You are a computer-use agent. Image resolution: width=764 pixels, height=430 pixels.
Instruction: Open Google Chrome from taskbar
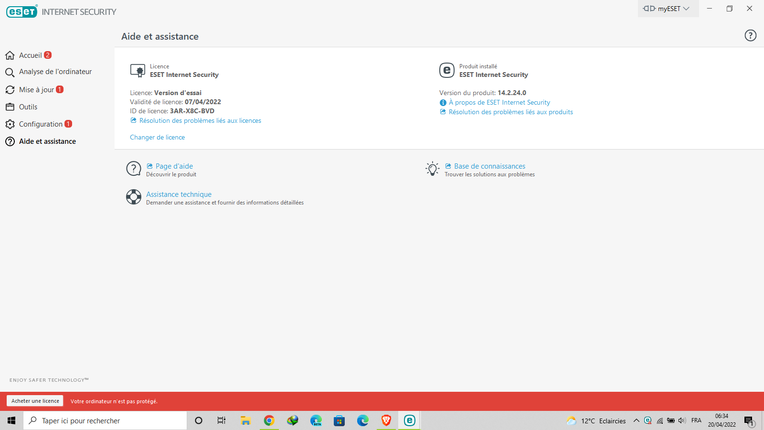(x=269, y=420)
